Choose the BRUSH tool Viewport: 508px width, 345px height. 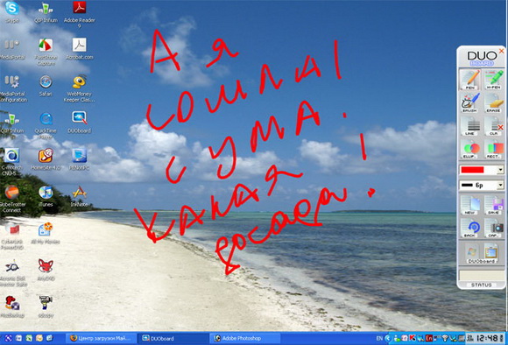[469, 102]
